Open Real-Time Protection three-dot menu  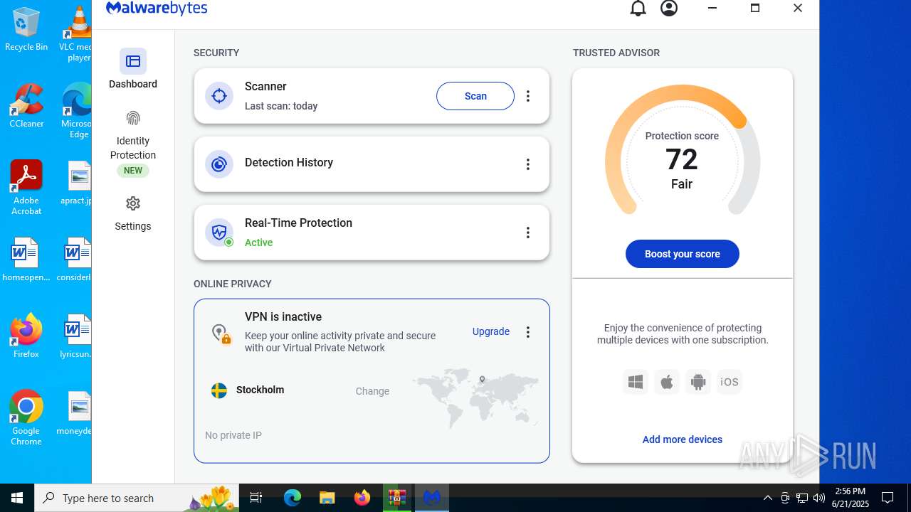pyautogui.click(x=528, y=233)
